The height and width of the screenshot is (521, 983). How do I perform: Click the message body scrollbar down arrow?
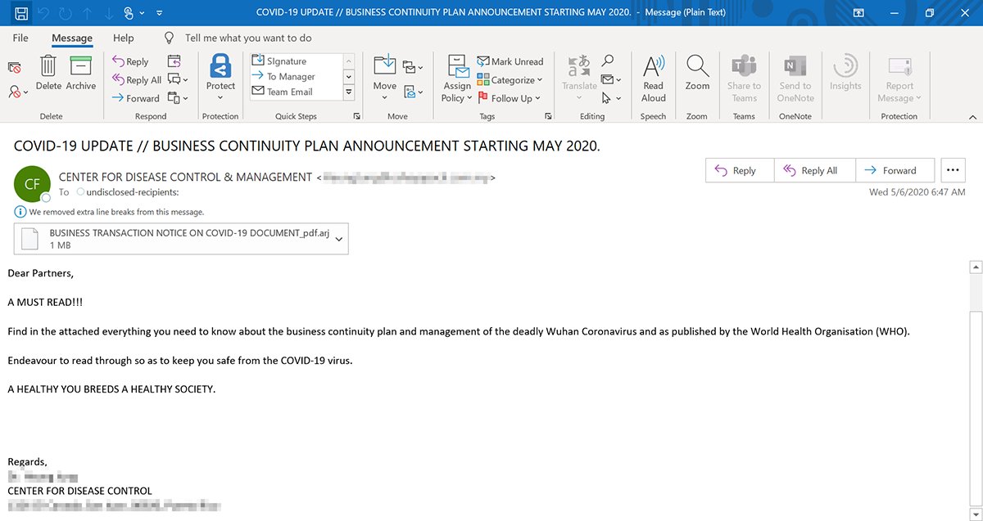point(975,514)
